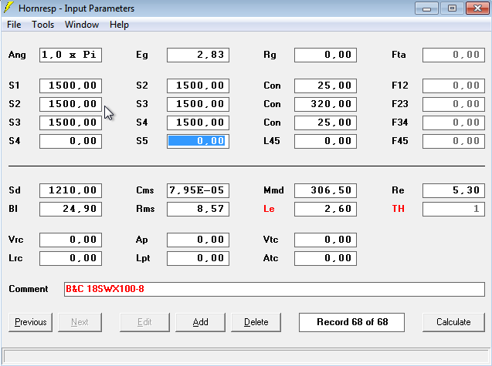Click the Con field showing 320,00
492x366 pixels.
pos(325,104)
